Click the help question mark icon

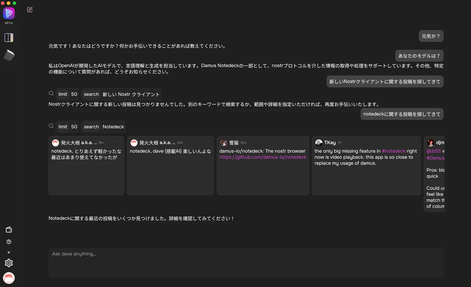point(9,242)
